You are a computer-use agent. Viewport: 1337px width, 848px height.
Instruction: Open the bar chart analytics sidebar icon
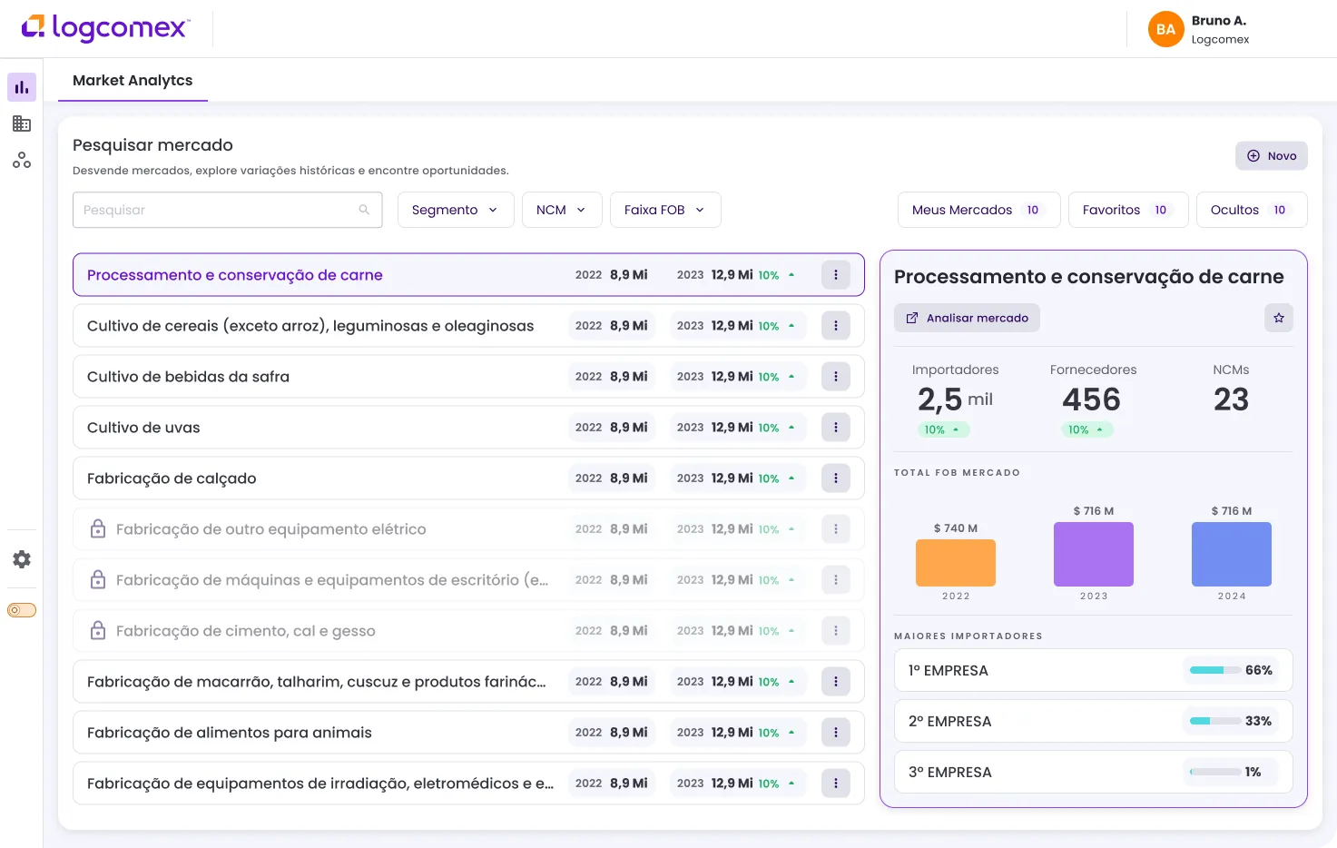[22, 87]
